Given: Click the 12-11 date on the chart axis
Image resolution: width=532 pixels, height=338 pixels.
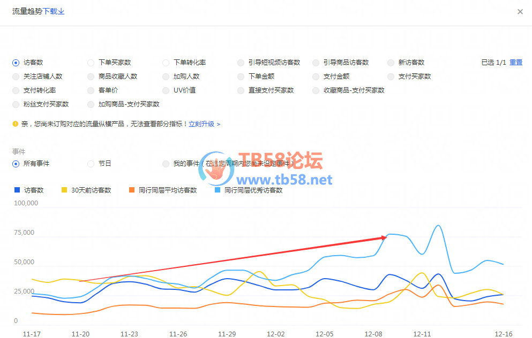Looking at the screenshot, I should [x=422, y=334].
